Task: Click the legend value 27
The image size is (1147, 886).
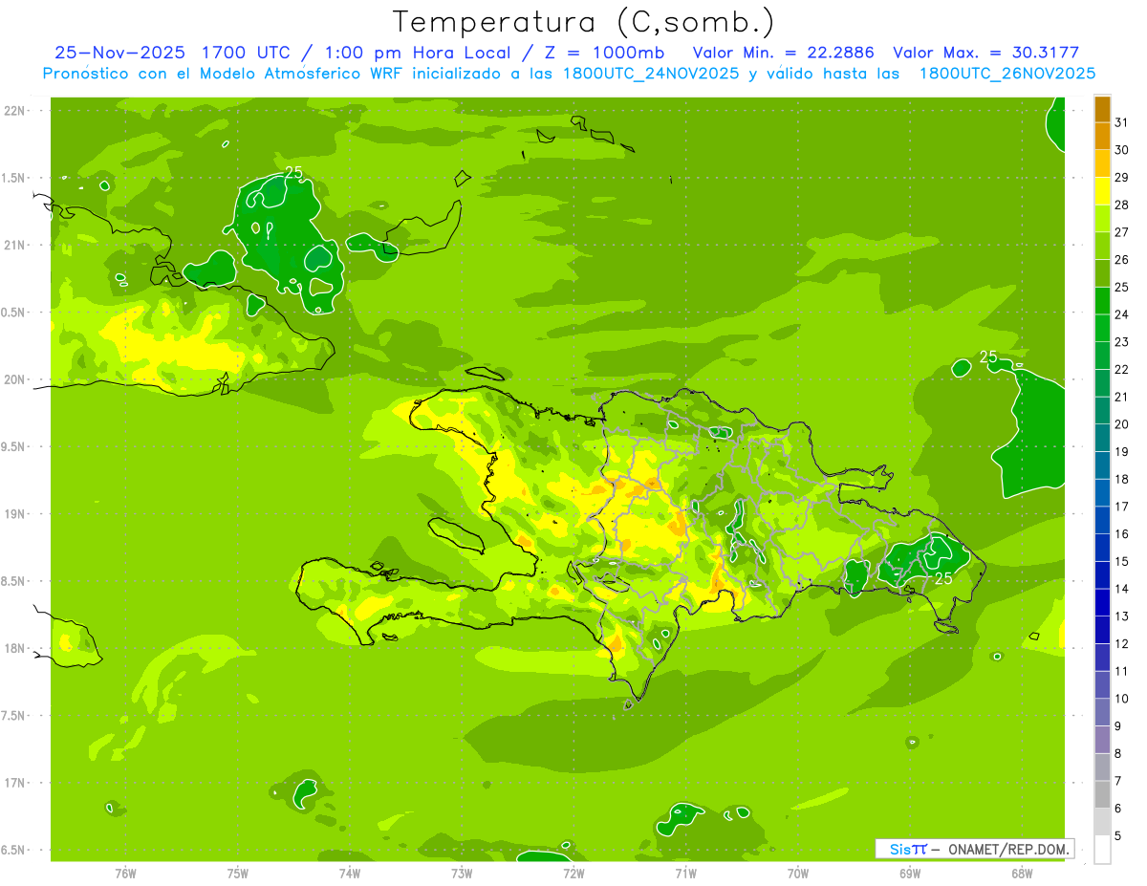Action: 1121,232
